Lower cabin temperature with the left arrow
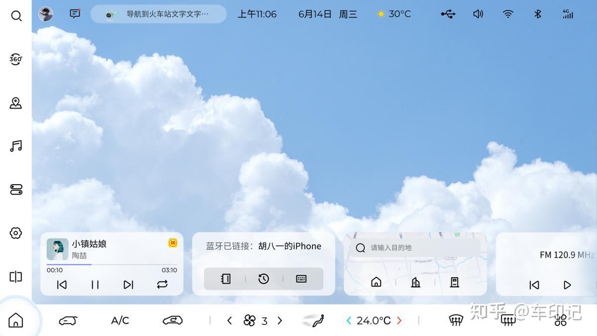This screenshot has width=597, height=336. 348,321
